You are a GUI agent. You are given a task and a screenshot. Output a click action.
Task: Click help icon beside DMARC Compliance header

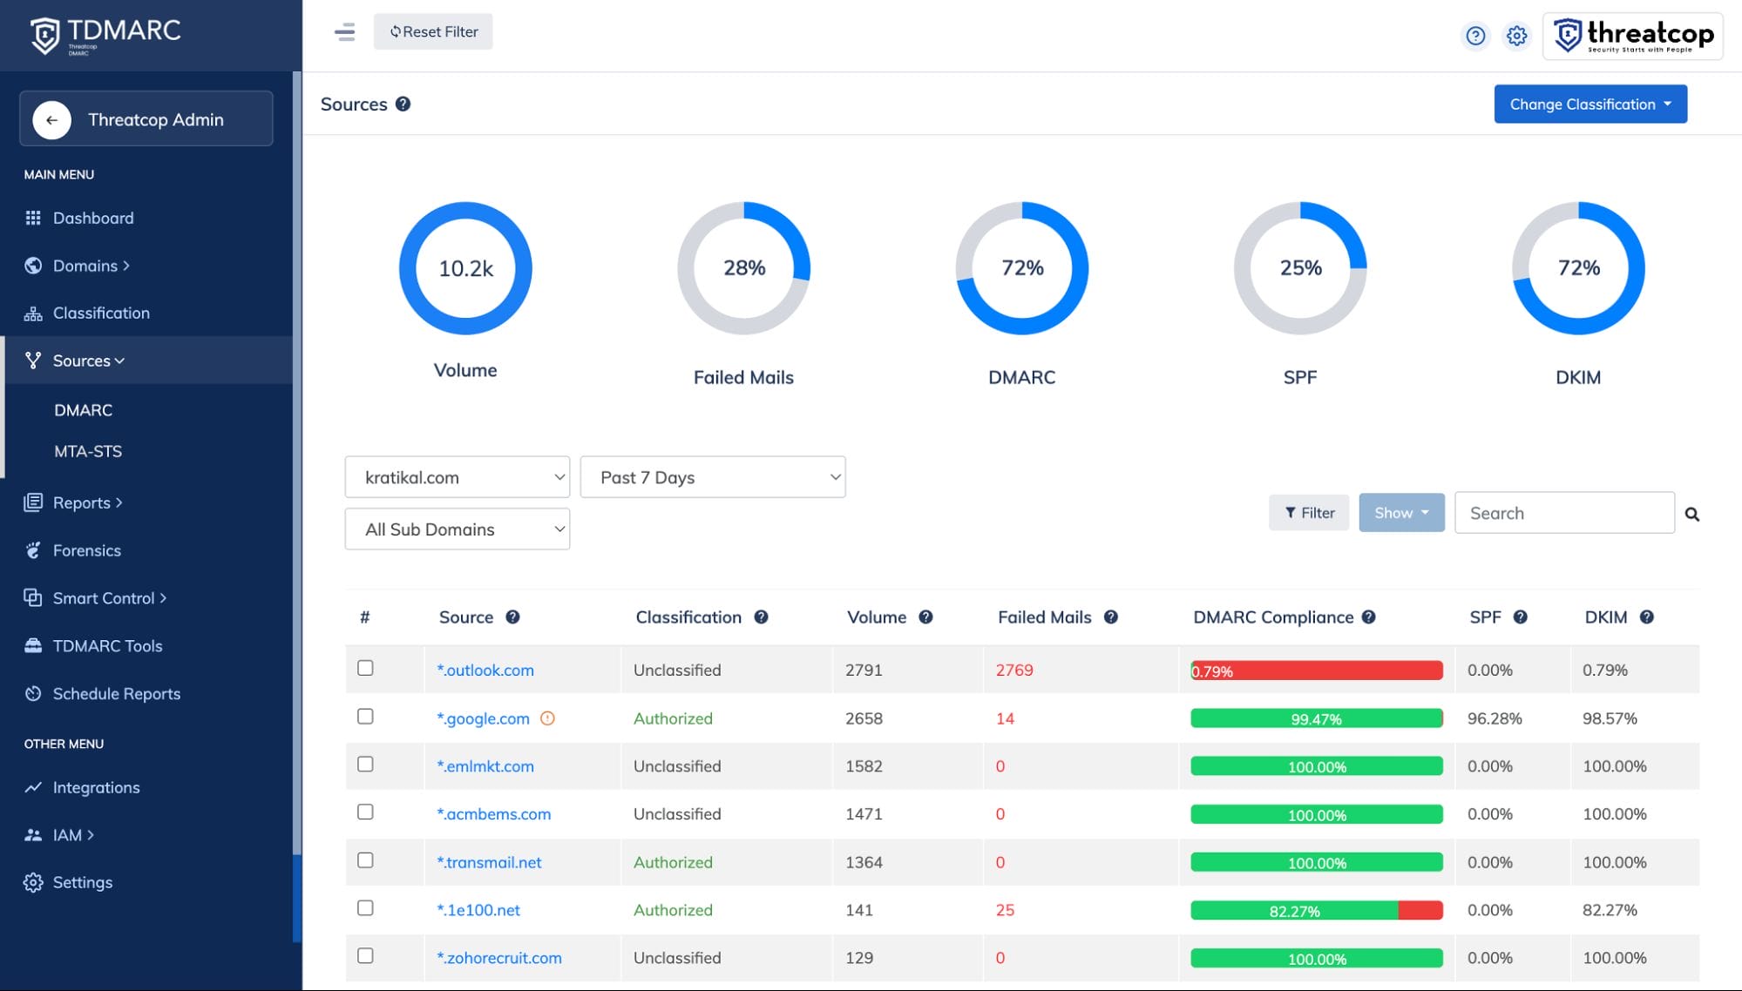click(1368, 617)
